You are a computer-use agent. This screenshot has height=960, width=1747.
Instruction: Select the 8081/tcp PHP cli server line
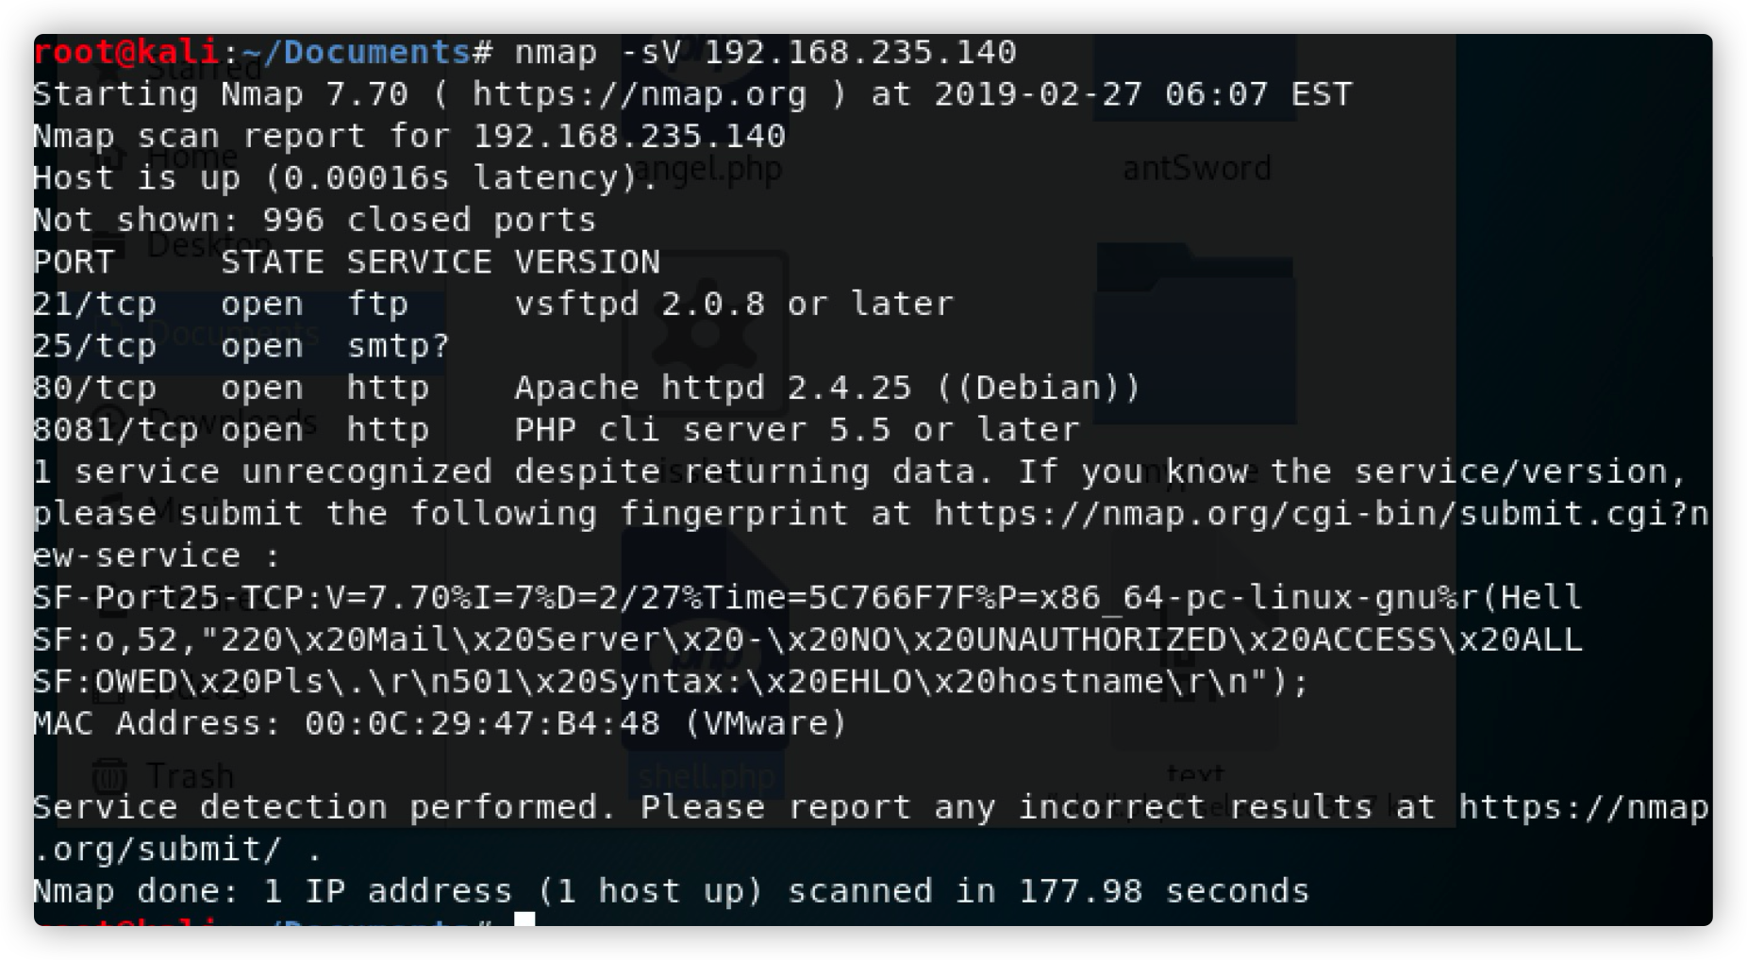click(557, 430)
